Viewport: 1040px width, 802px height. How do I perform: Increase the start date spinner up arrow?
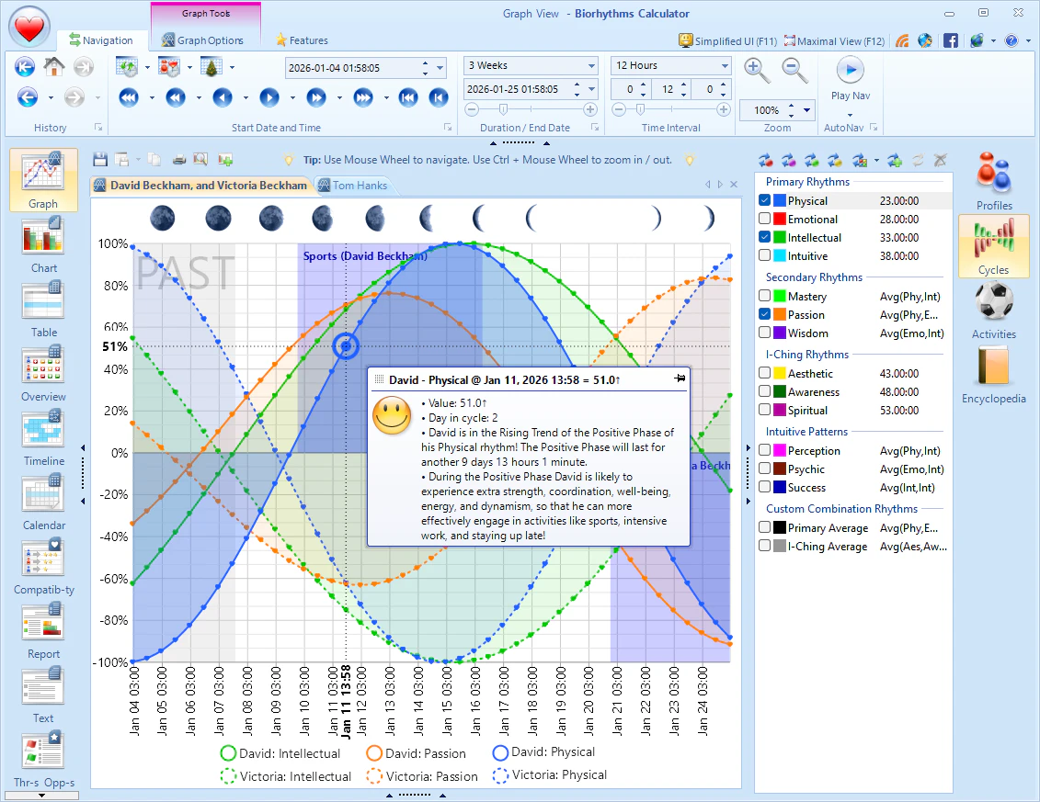[x=425, y=63]
